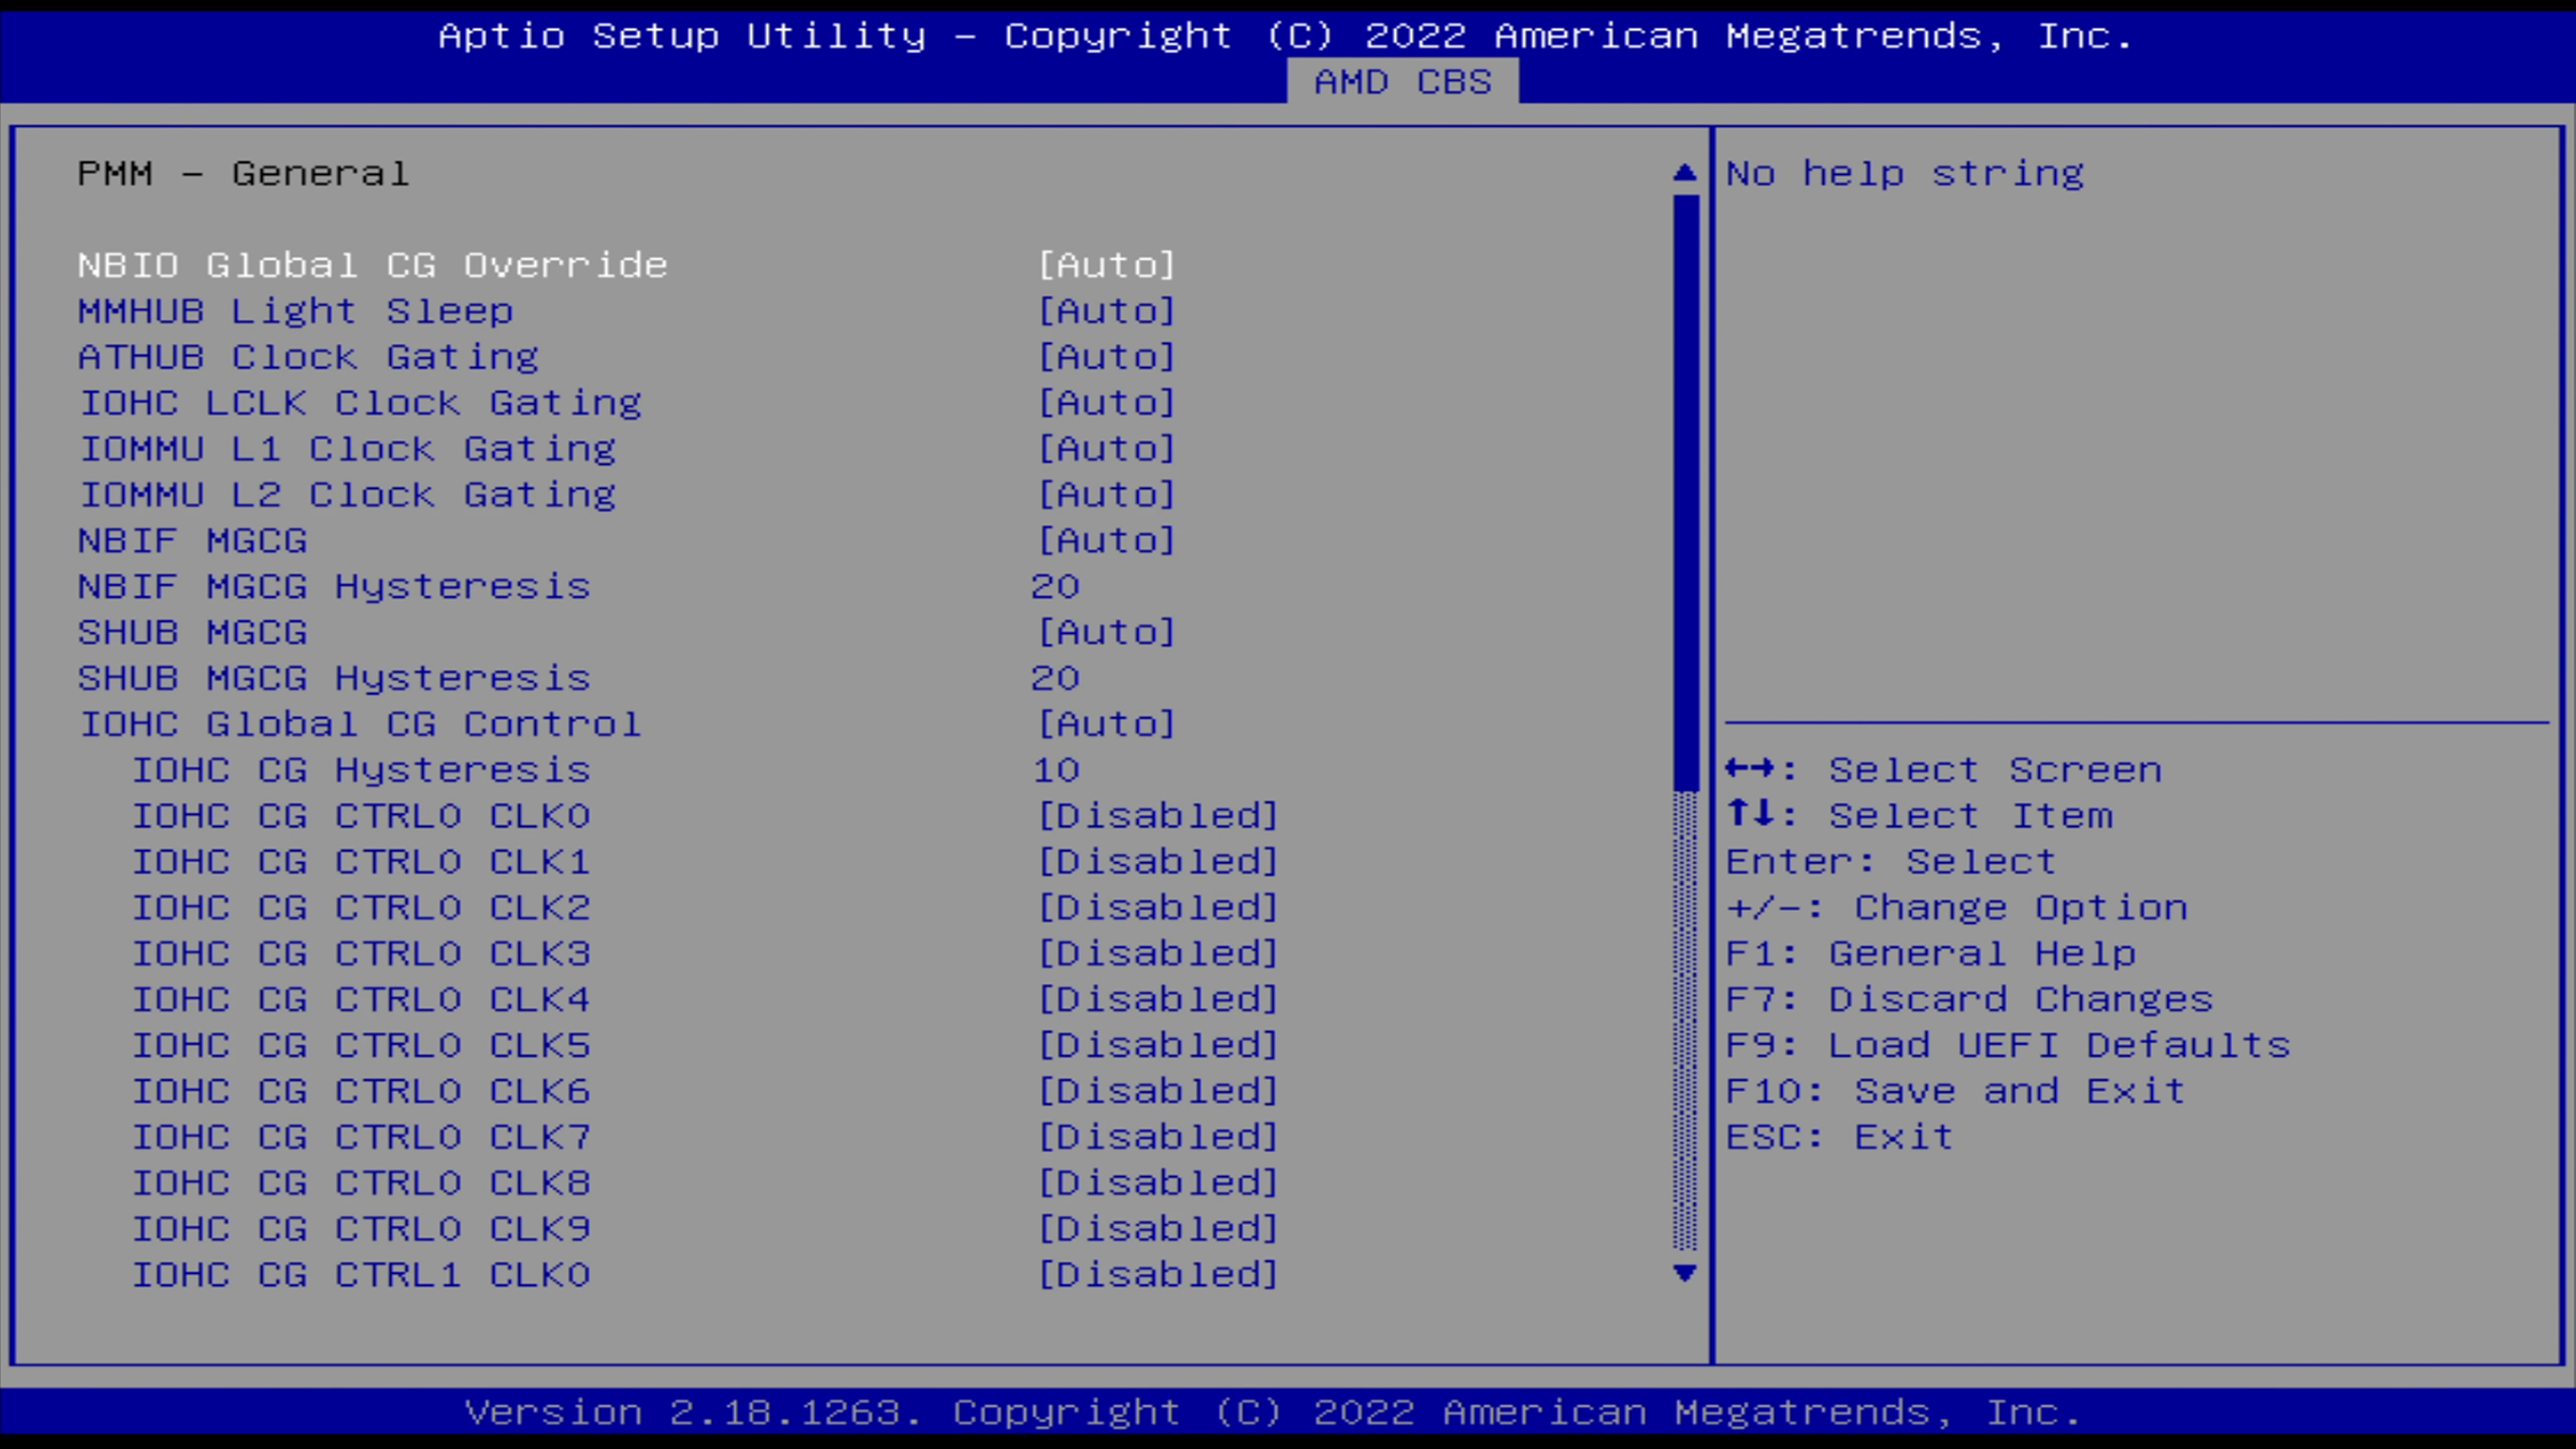Viewport: 2576px width, 1449px height.
Task: Select the IOHC CG Hysteresis value 10
Action: pyautogui.click(x=1055, y=770)
